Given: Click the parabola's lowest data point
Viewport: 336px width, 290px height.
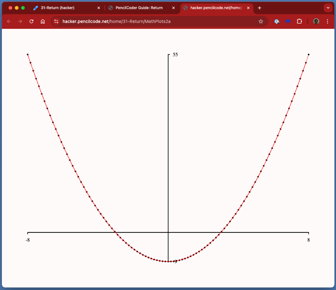Looking at the screenshot, I should coord(168,261).
